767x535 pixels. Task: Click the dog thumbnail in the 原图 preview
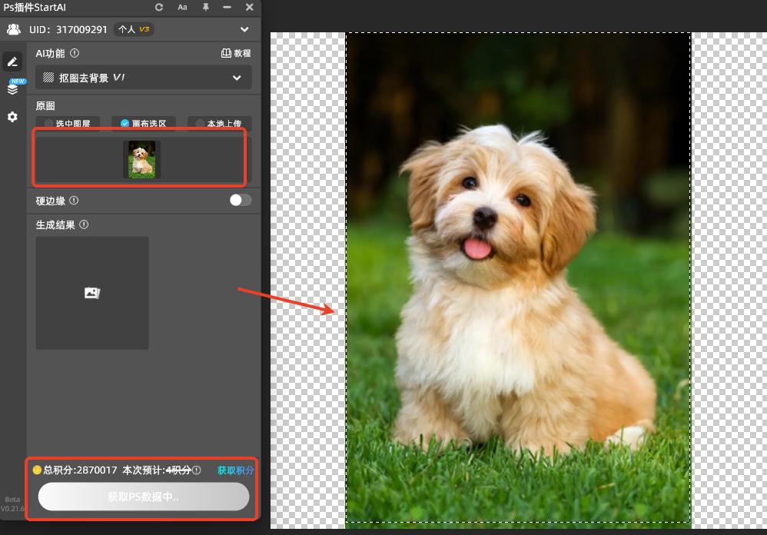point(141,160)
